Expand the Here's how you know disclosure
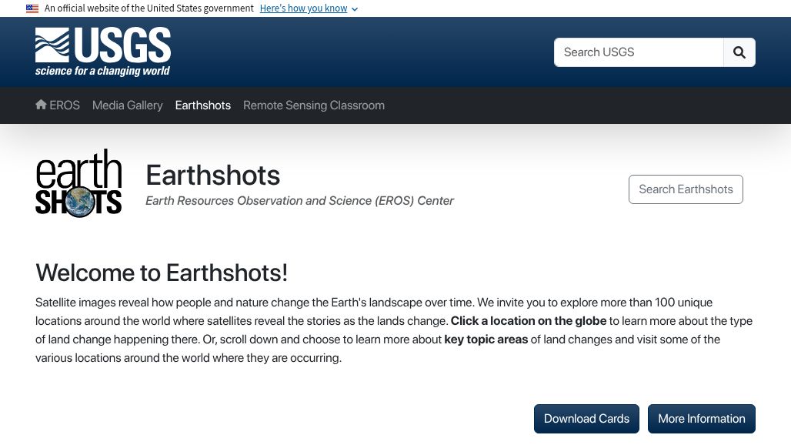Viewport: 791px width, 445px height. pyautogui.click(x=303, y=8)
